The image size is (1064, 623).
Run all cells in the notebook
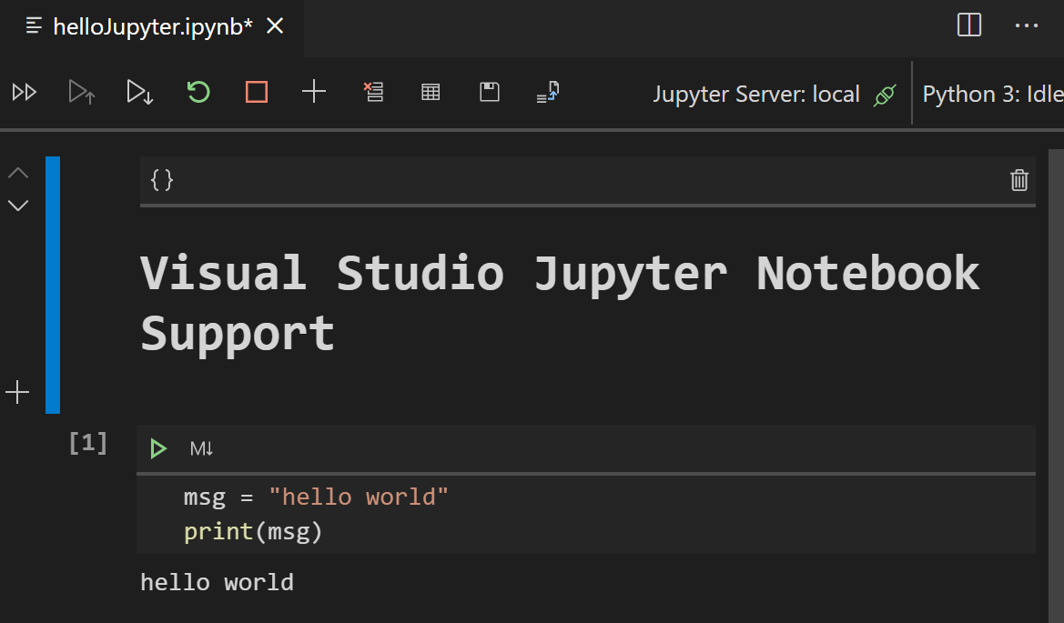[25, 91]
